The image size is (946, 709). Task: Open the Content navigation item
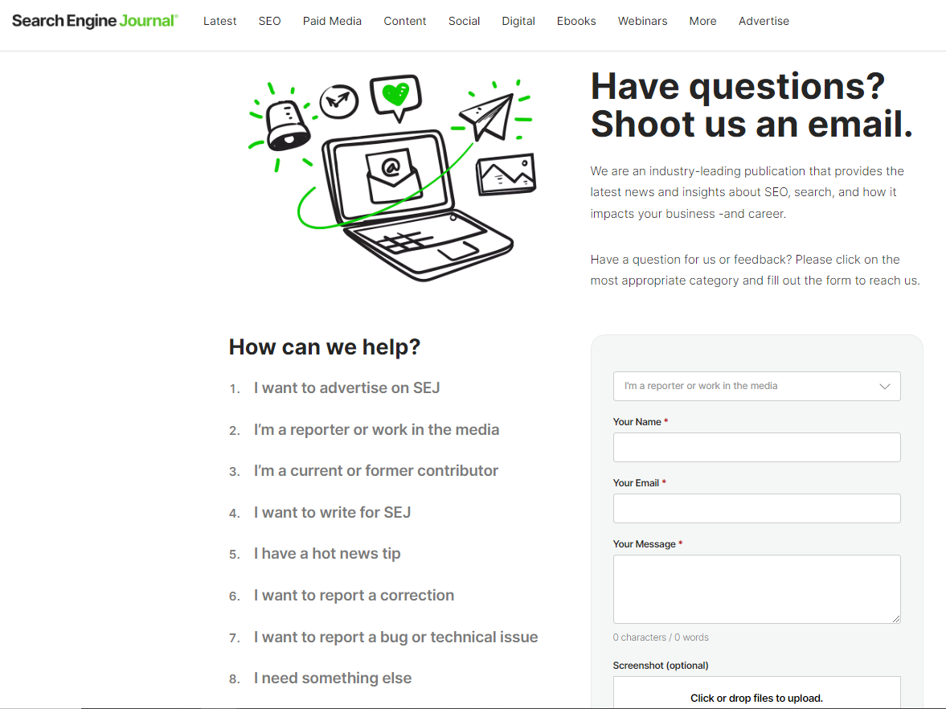pos(404,21)
